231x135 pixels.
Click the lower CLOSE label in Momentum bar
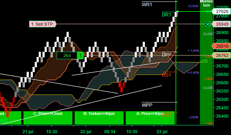tap(208, 88)
